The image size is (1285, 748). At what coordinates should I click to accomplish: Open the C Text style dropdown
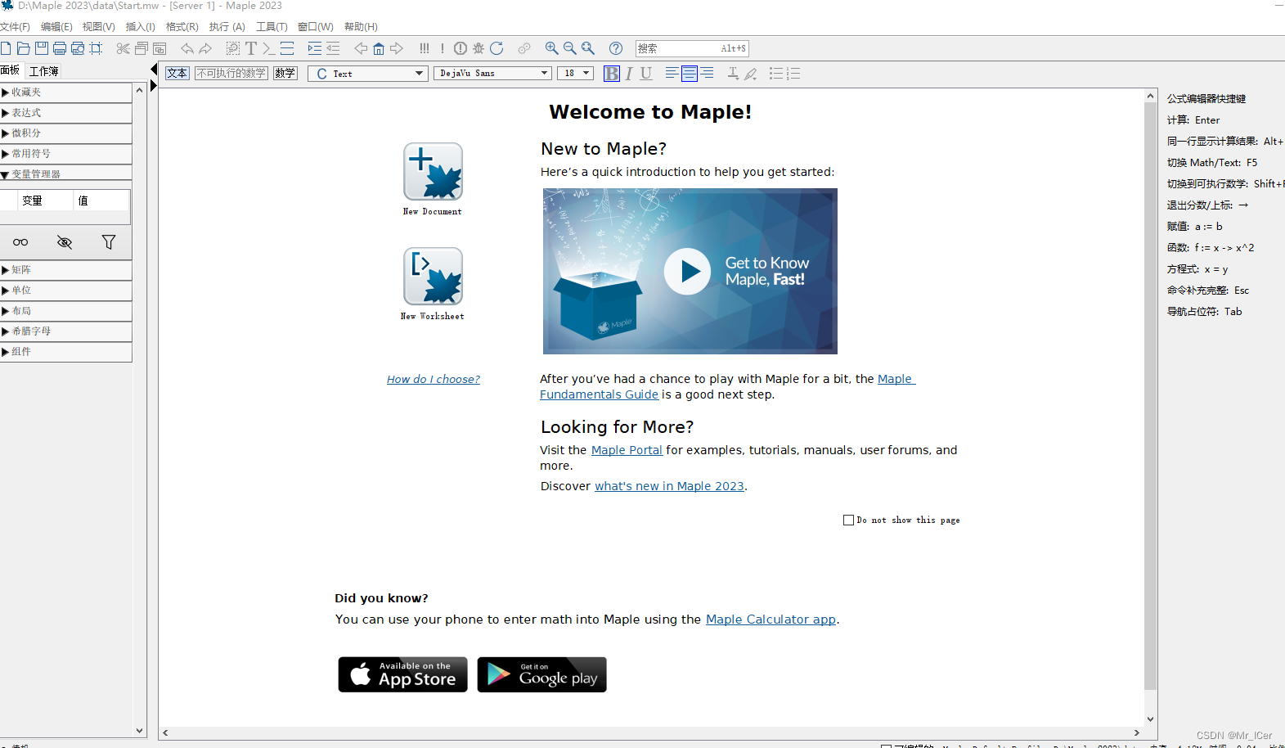click(x=368, y=74)
